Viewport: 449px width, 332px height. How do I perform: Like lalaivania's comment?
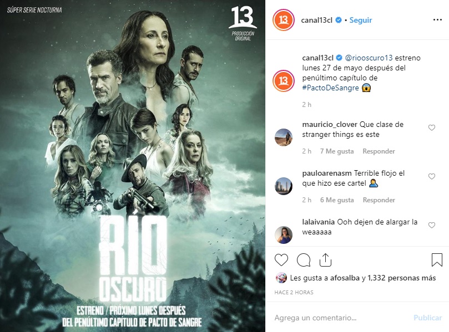[432, 226]
